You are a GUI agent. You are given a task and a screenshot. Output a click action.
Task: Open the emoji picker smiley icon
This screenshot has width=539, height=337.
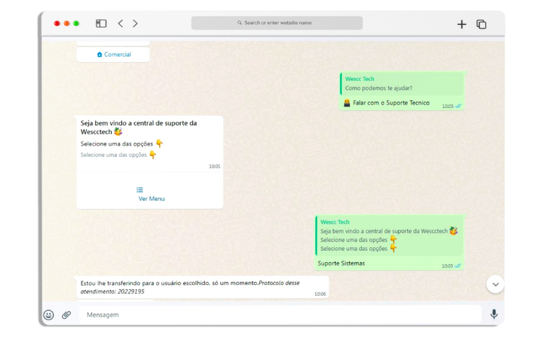coord(49,315)
